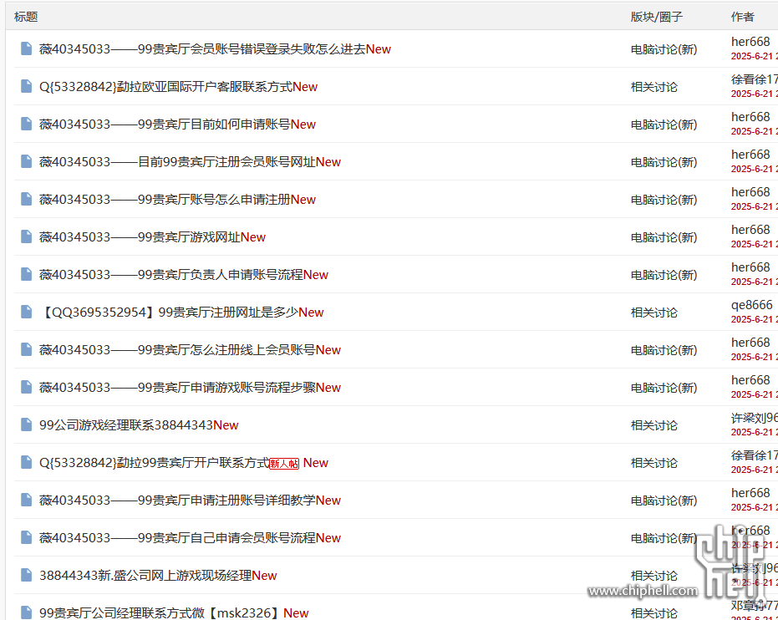The image size is (778, 620).
Task: Click the document icon beside 99贵宾厅账号怎么申请注册
Action: pos(26,199)
